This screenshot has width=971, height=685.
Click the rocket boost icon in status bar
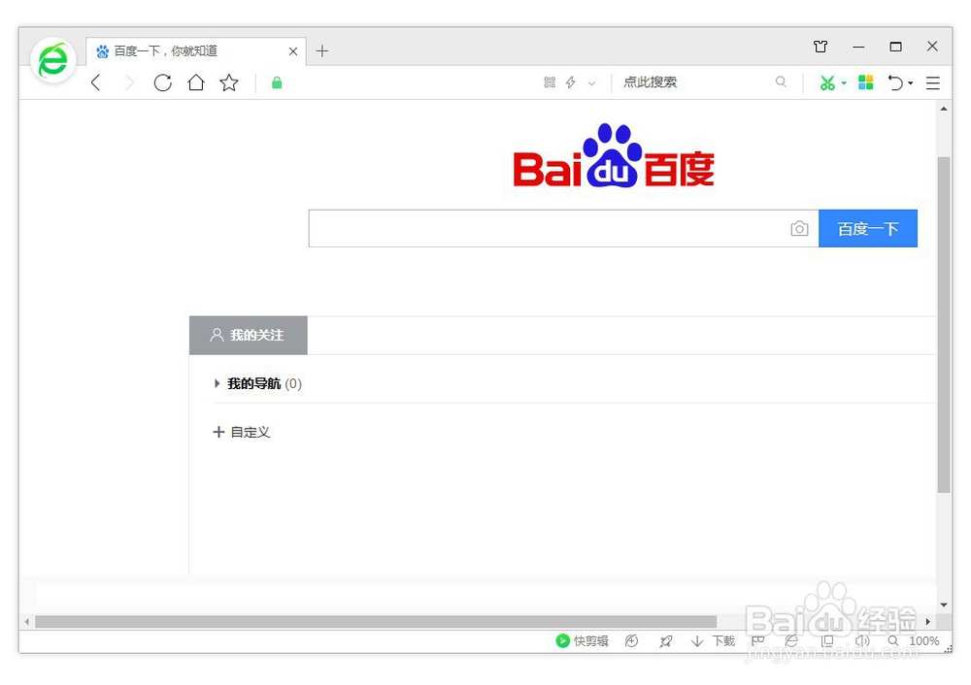coord(666,641)
